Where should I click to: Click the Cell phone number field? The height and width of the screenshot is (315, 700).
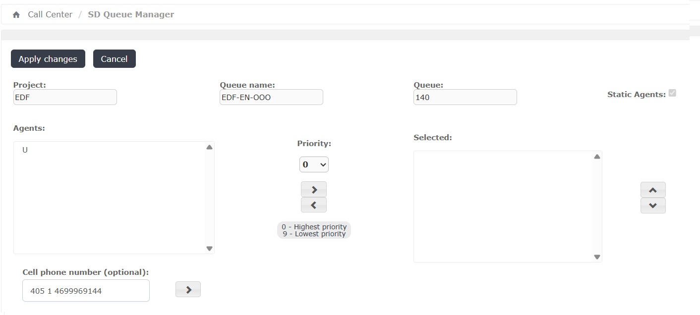click(x=86, y=291)
